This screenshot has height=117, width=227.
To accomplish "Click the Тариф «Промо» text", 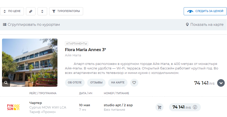I will pos(43,112).
